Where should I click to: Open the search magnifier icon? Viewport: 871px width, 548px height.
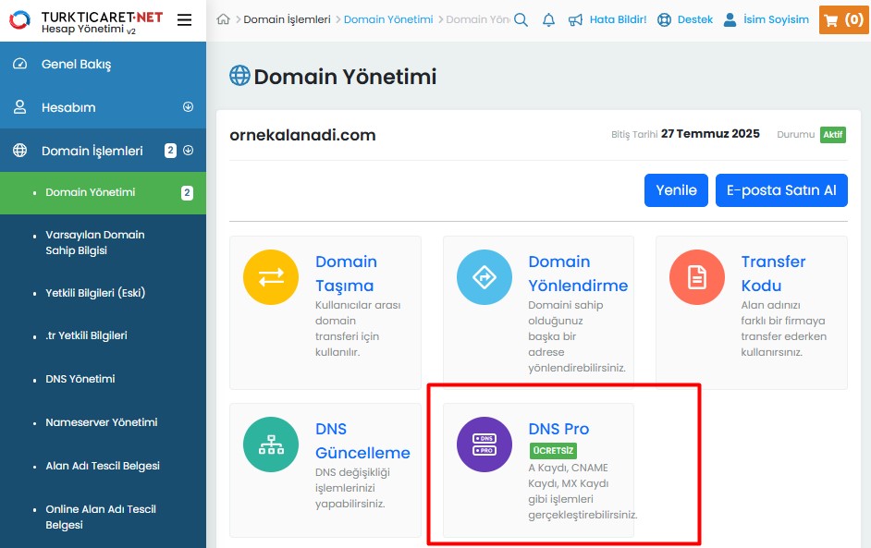tap(521, 20)
